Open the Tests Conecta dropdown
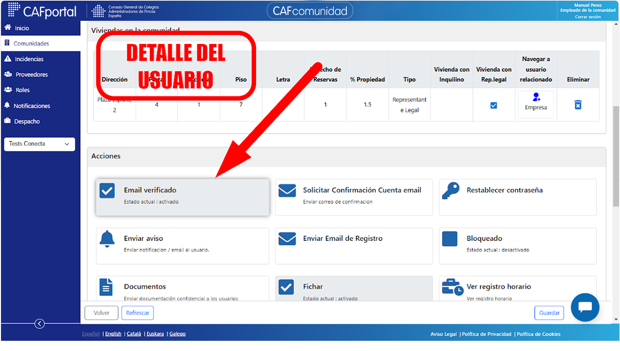This screenshot has height=351, width=620. (x=40, y=144)
